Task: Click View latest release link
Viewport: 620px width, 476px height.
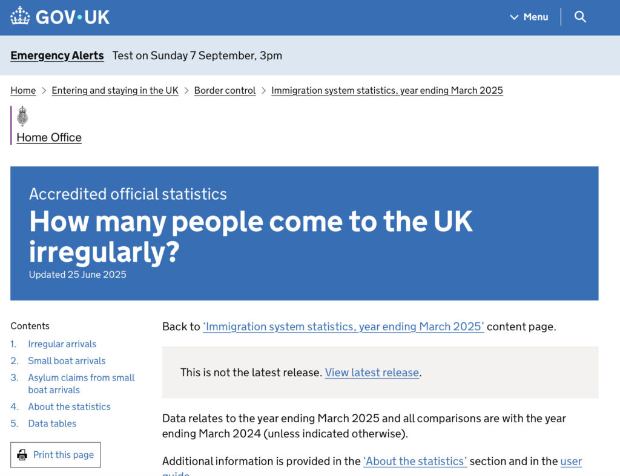Action: (x=372, y=373)
